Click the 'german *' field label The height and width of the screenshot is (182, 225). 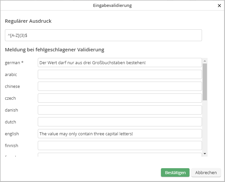[x=14, y=63]
